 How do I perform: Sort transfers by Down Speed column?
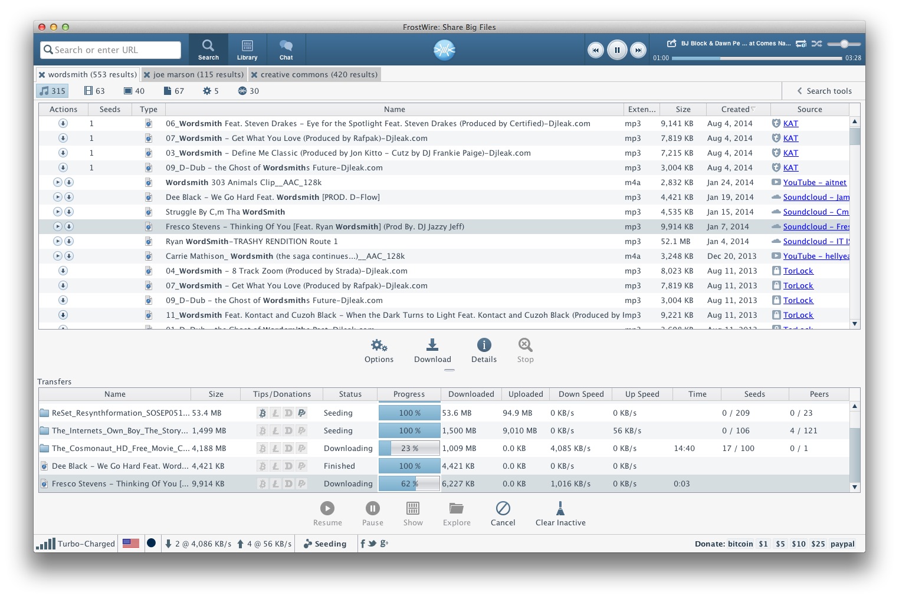pyautogui.click(x=581, y=394)
